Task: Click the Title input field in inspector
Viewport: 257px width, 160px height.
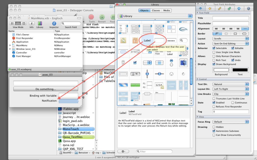Action: tap(230, 18)
